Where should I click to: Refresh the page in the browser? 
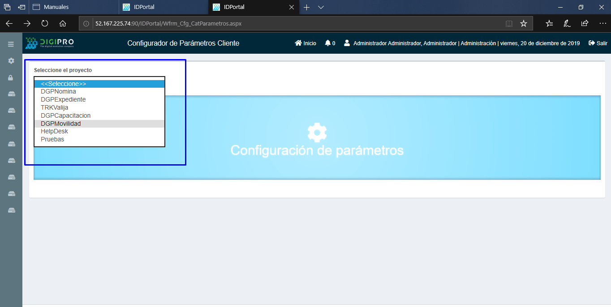[45, 23]
